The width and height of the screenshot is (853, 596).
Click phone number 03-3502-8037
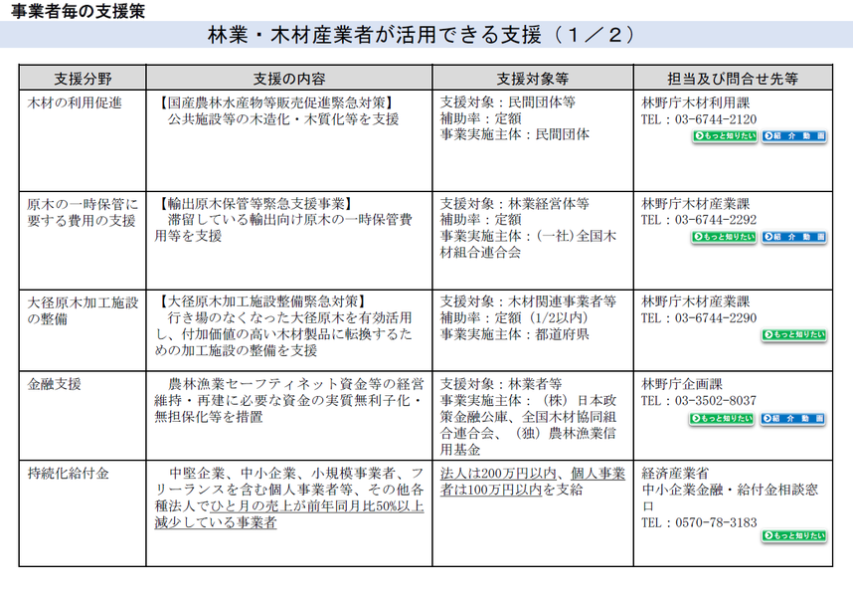point(716,401)
